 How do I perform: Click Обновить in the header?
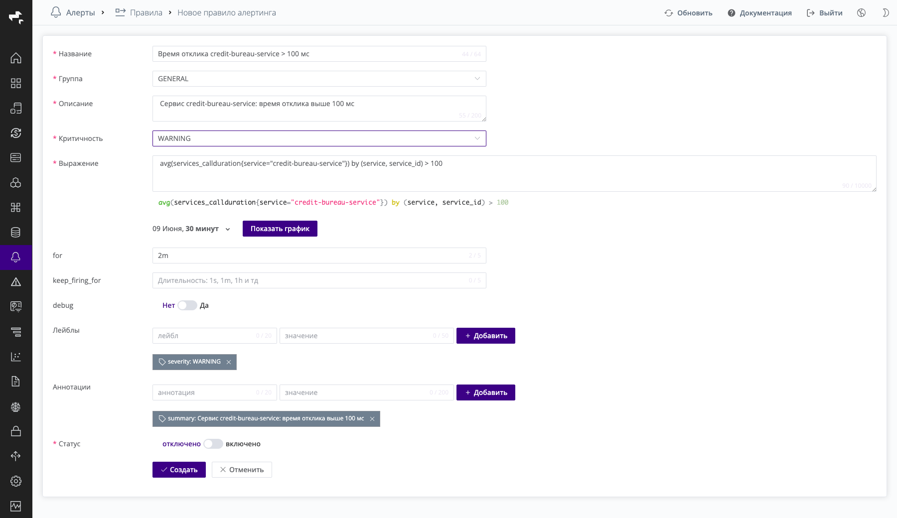(688, 13)
